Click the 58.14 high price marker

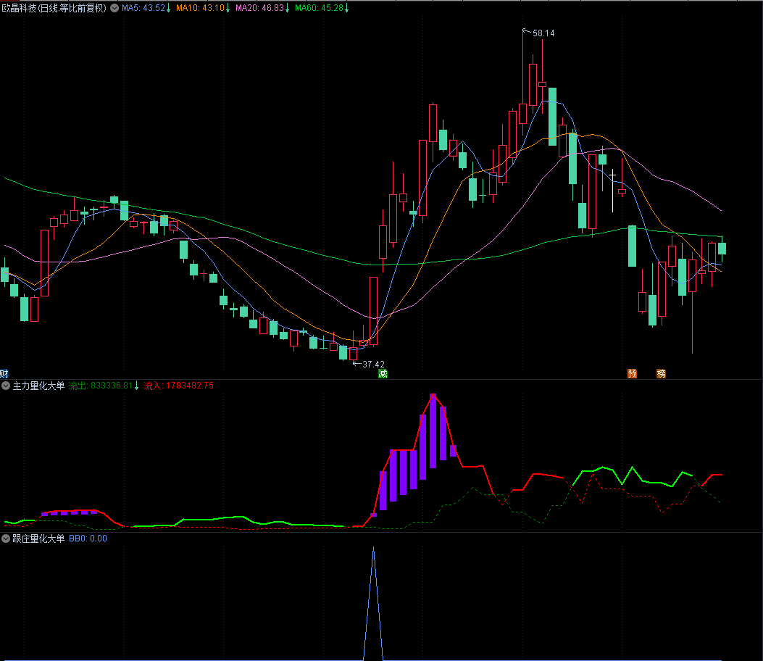[542, 33]
